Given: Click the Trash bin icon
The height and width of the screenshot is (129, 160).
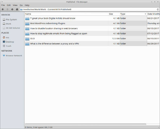Looking at the screenshot, I should pyautogui.click(x=4, y=46).
